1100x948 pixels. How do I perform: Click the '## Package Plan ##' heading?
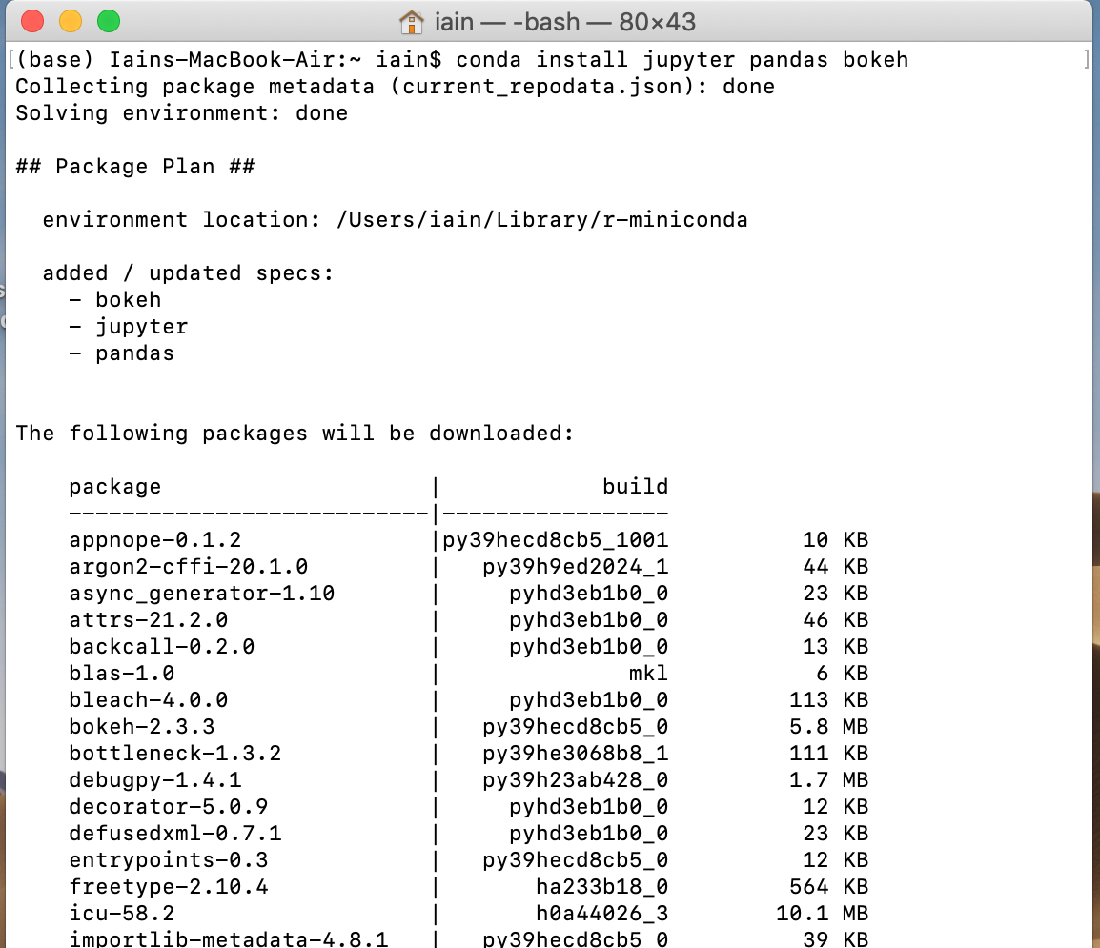pos(134,167)
